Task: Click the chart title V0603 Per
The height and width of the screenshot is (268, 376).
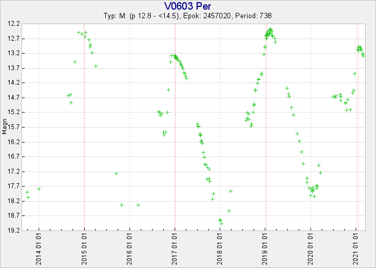Action: coord(187,6)
